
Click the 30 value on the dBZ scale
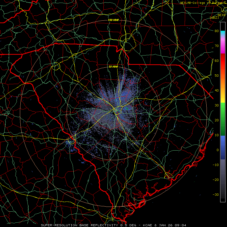coord(217,105)
